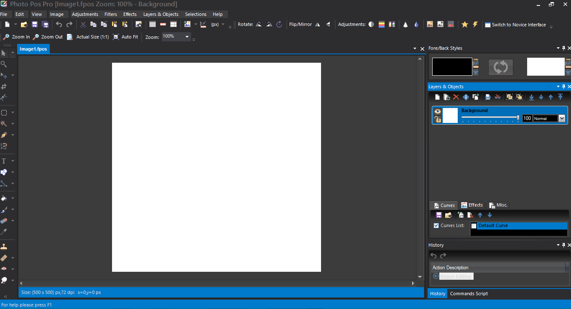Click the Auto Fit button
Viewport: 571px width, 309px height.
[129, 37]
